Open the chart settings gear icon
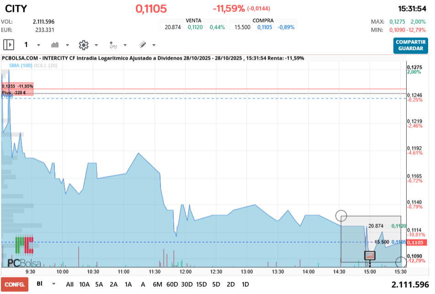This screenshot has height=294, width=435. [x=83, y=44]
